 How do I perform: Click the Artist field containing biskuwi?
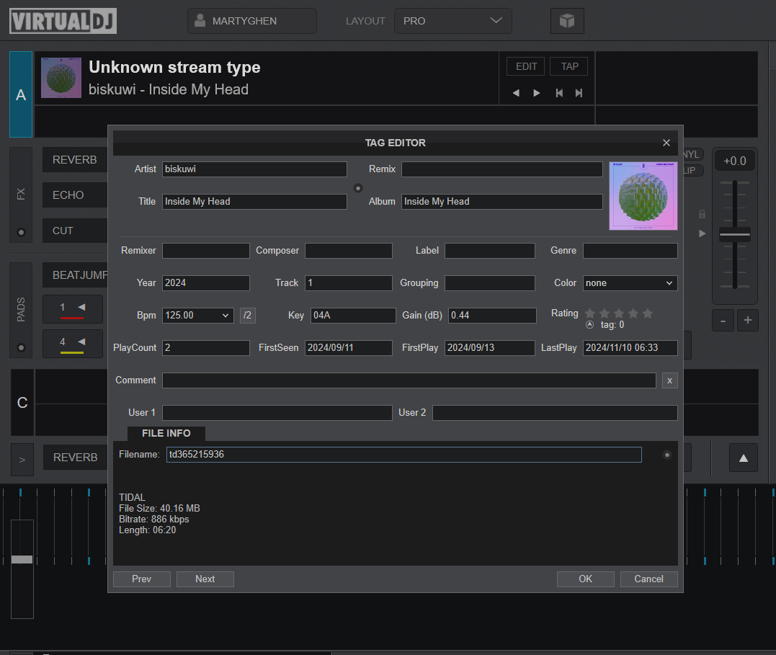[x=254, y=169]
